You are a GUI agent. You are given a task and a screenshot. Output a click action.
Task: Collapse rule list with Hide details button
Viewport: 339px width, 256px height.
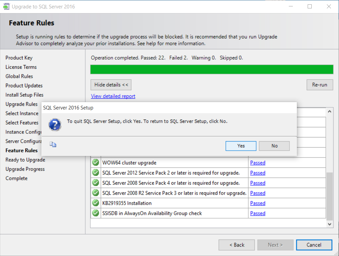point(111,85)
